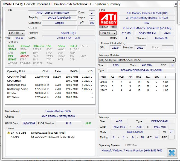Click the Operating Point column header
Screen dimensions: 180x161
[19, 71]
